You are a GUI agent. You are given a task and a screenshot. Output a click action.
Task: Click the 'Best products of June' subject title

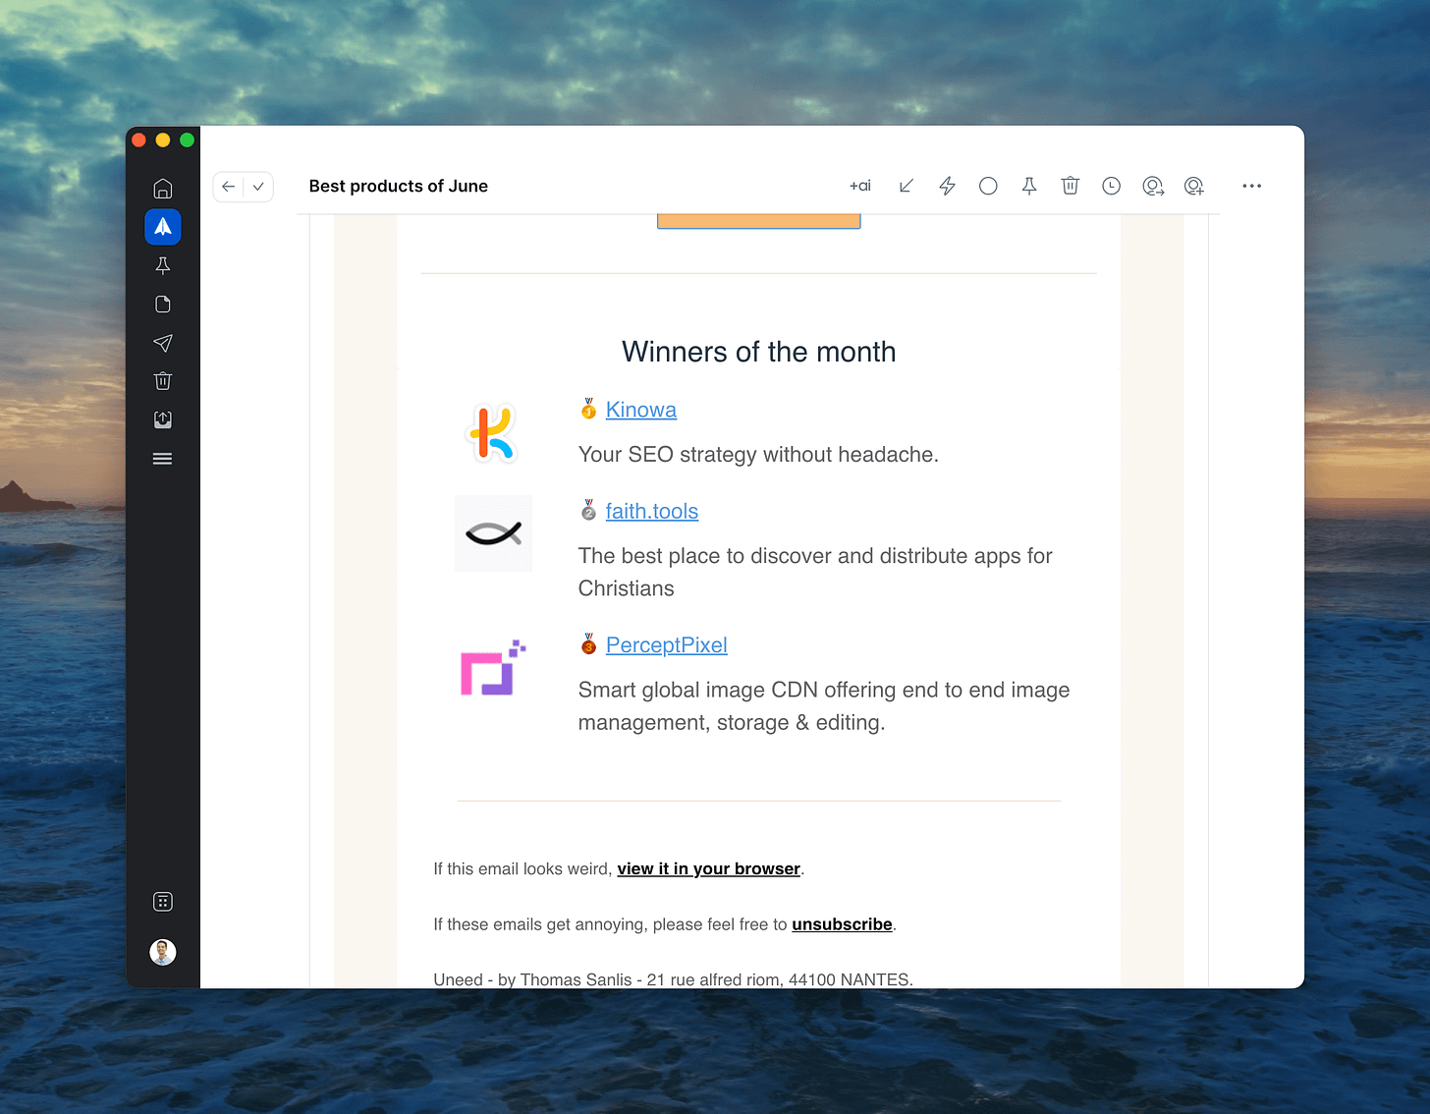pyautogui.click(x=399, y=187)
